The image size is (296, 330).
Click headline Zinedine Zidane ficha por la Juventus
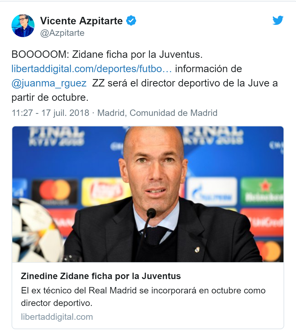point(101,276)
